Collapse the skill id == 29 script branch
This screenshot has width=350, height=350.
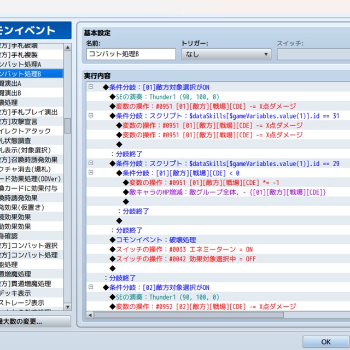pos(91,164)
